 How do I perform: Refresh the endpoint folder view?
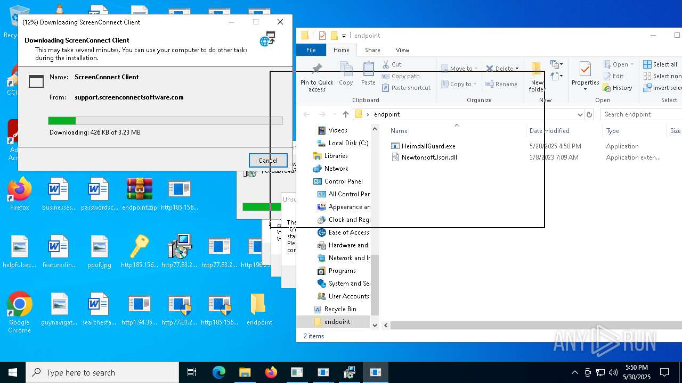(x=589, y=114)
